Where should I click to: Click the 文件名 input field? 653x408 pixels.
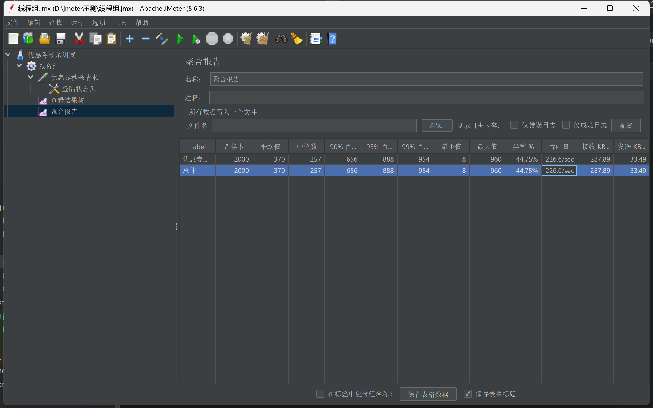click(x=314, y=125)
